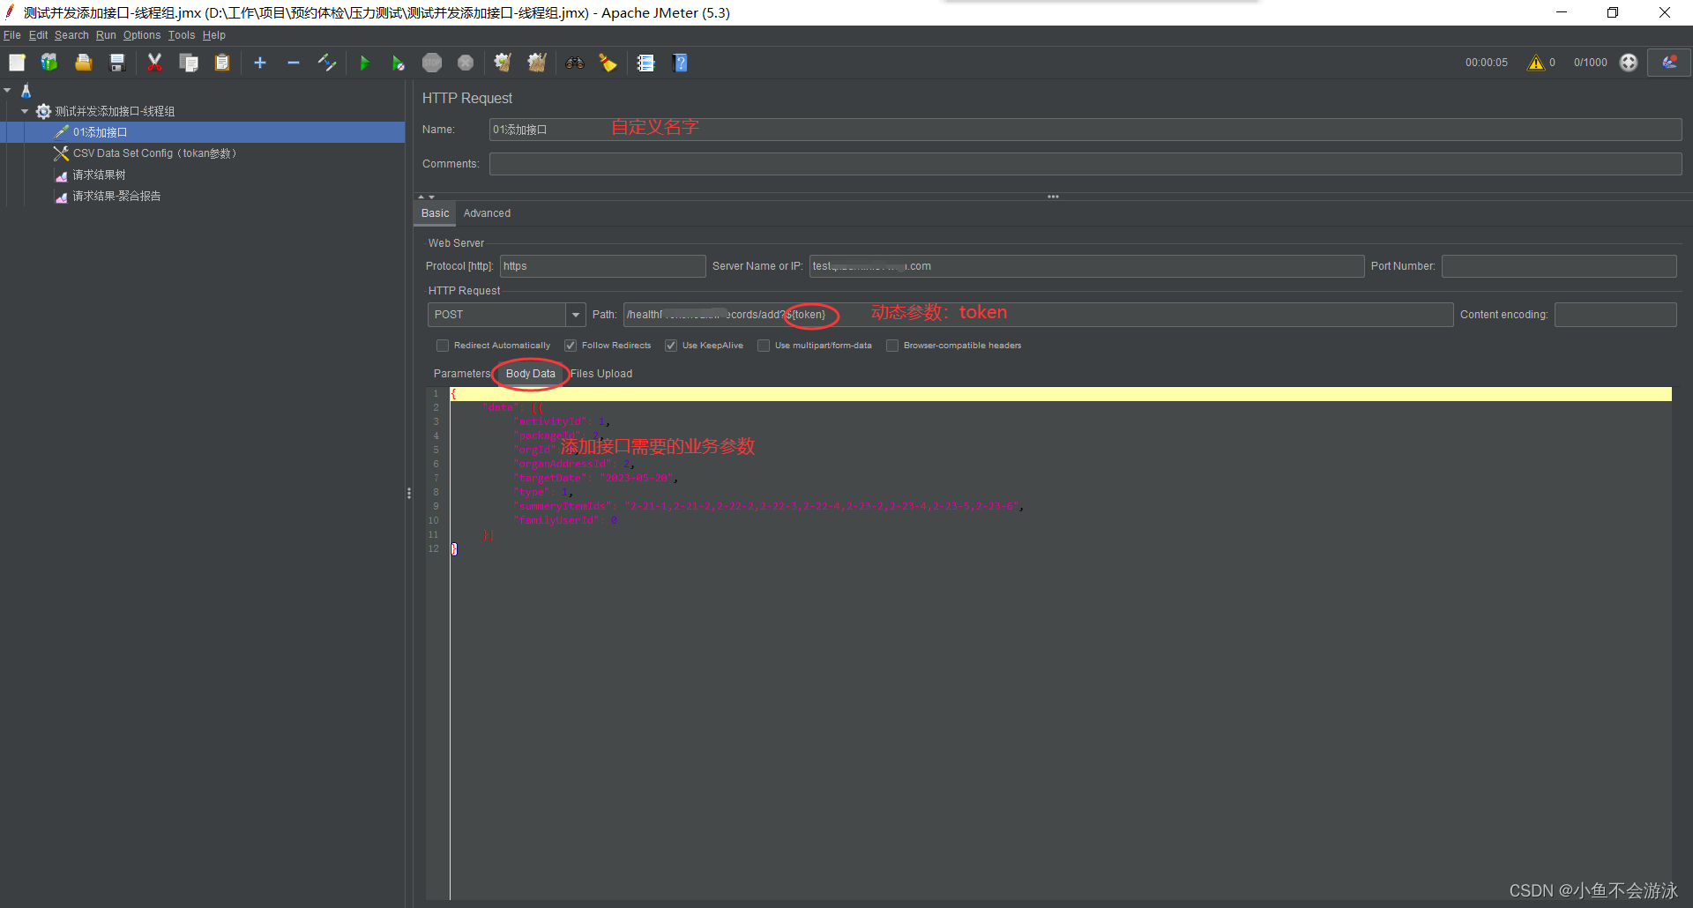Click the Content encoding field
Image resolution: width=1693 pixels, height=908 pixels.
pyautogui.click(x=1615, y=315)
